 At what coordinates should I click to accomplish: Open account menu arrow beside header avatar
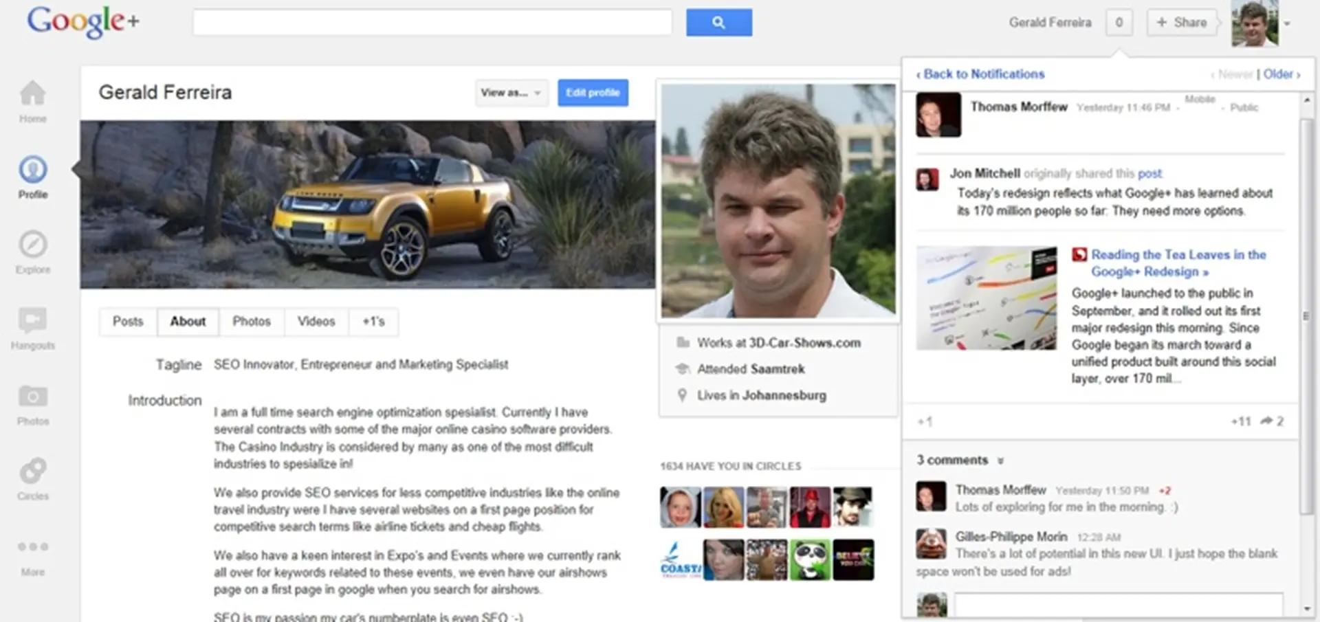[x=1287, y=24]
